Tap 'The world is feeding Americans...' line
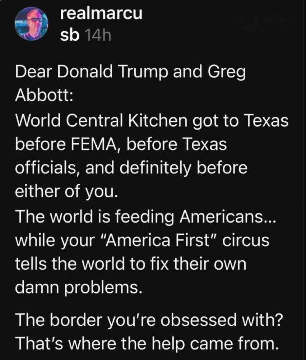The height and width of the screenshot is (360, 306). coord(146,216)
